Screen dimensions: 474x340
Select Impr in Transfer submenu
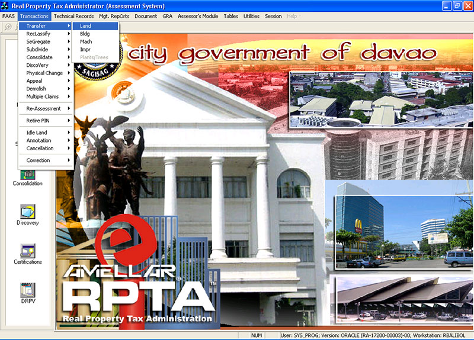click(x=95, y=50)
